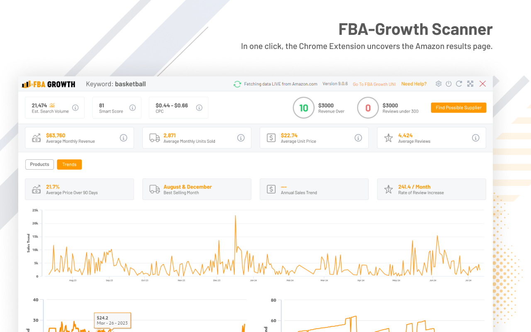Click the 2,871 units sold value
531x332 pixels.
pyautogui.click(x=170, y=135)
